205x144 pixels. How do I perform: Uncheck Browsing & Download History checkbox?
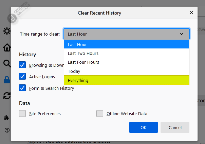[22, 65]
